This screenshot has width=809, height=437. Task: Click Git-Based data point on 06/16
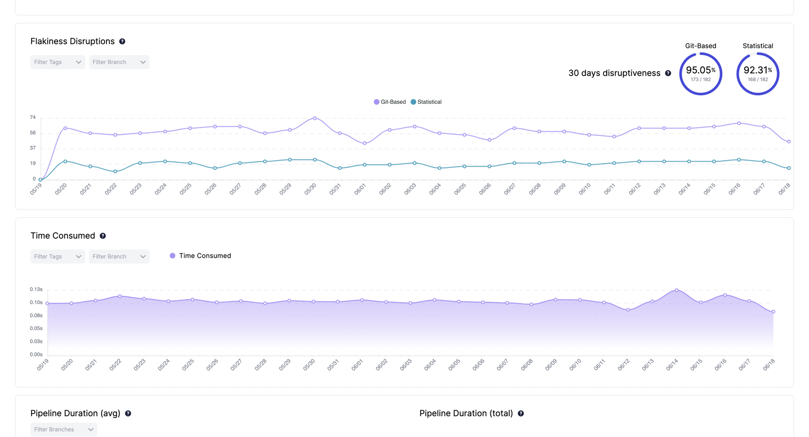[739, 123]
